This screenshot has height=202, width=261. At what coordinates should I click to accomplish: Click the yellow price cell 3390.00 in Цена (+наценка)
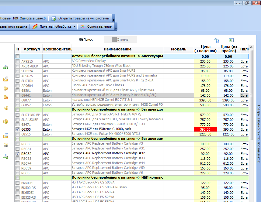[x=205, y=100]
